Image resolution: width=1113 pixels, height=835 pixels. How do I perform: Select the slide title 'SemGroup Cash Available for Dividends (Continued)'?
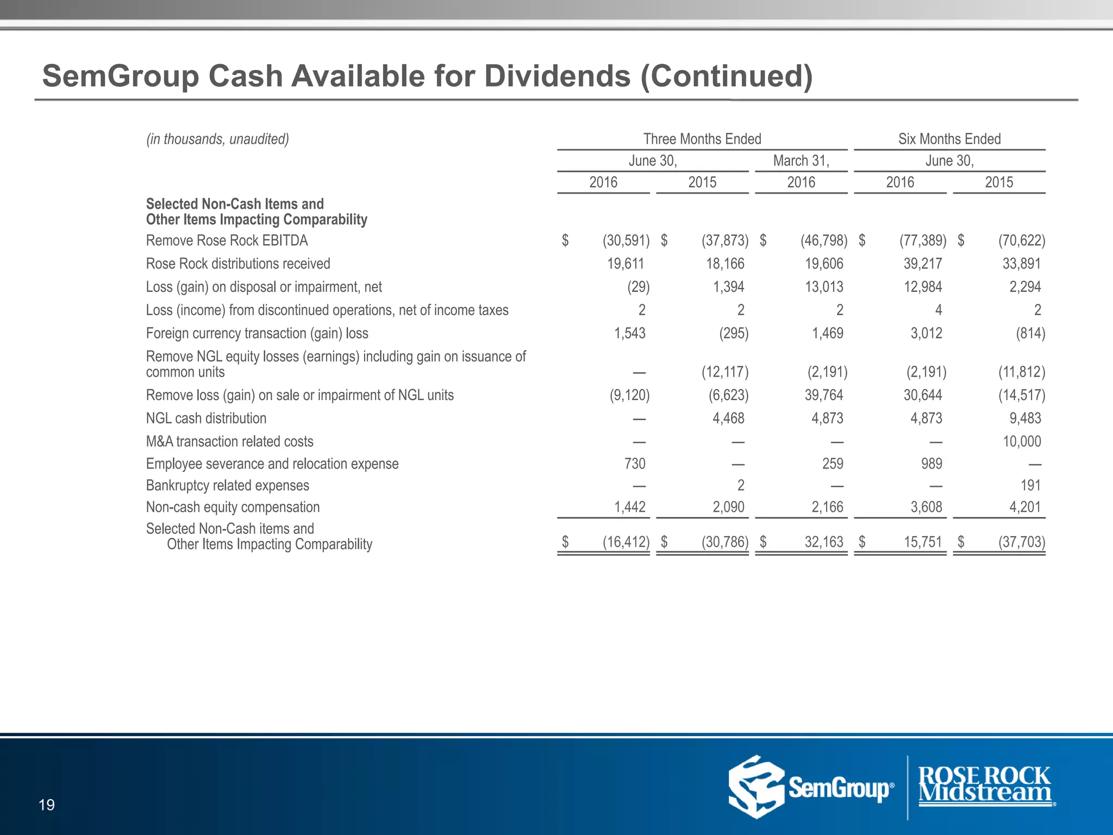(x=428, y=76)
